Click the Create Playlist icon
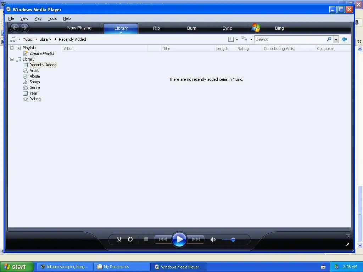 pos(26,53)
